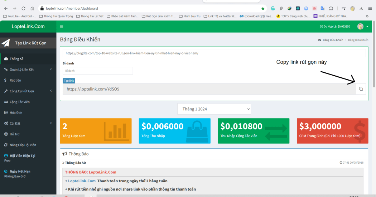Viewport: 376px width, 197px height.
Task: Open the browser home page icon
Action: coord(32,8)
